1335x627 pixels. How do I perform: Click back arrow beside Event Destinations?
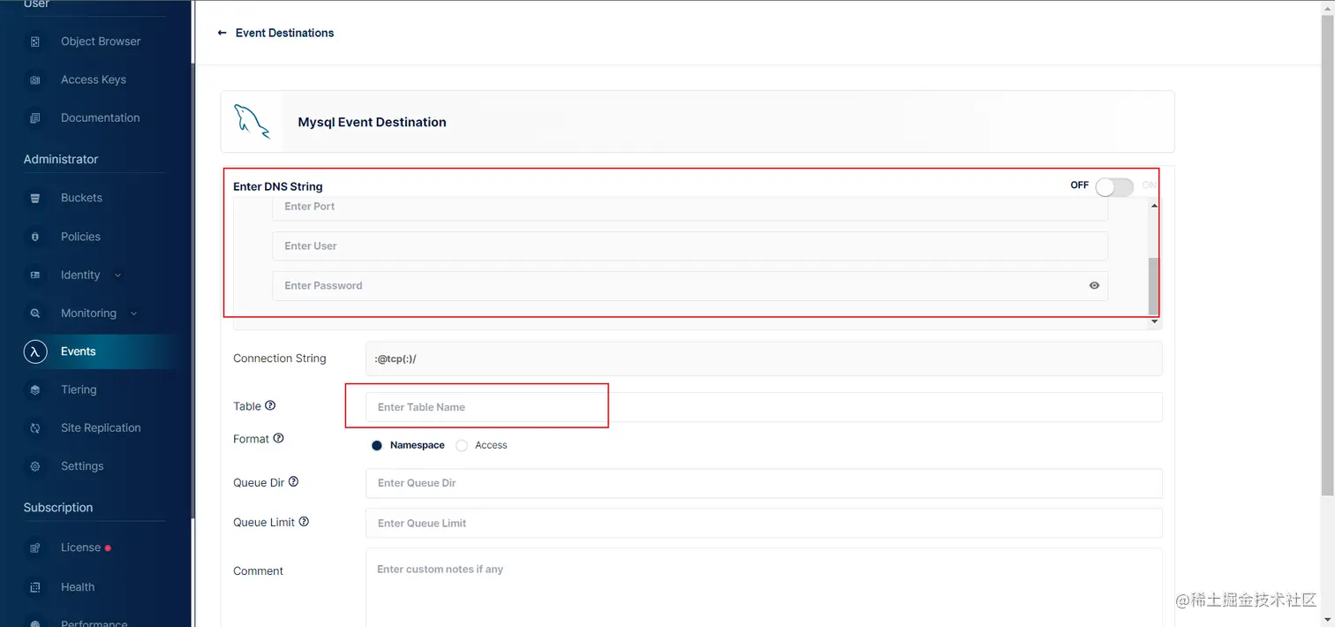(222, 33)
